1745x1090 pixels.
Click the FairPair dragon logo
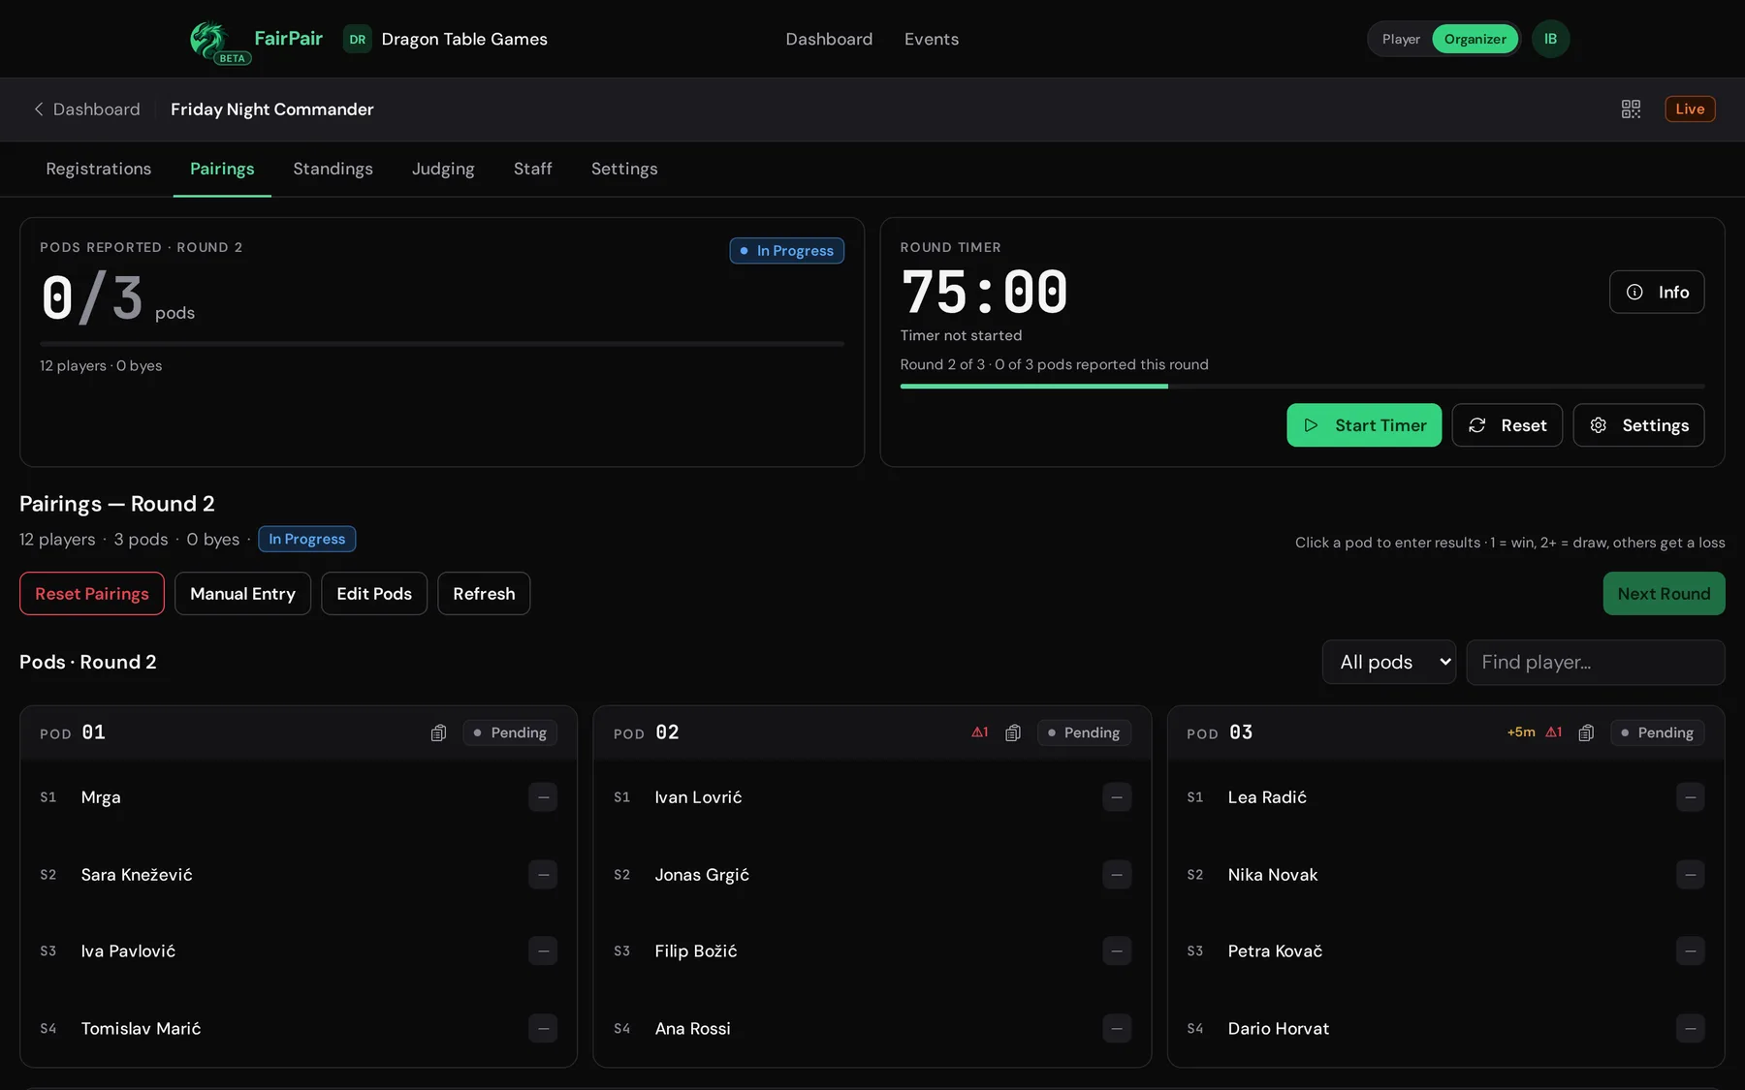pyautogui.click(x=209, y=40)
